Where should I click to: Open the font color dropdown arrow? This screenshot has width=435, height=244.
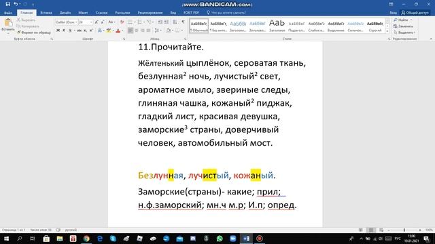(122, 30)
